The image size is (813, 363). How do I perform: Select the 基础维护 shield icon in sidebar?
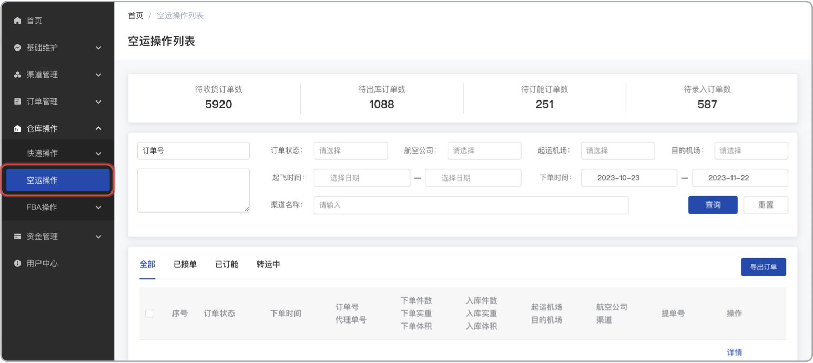pos(16,47)
